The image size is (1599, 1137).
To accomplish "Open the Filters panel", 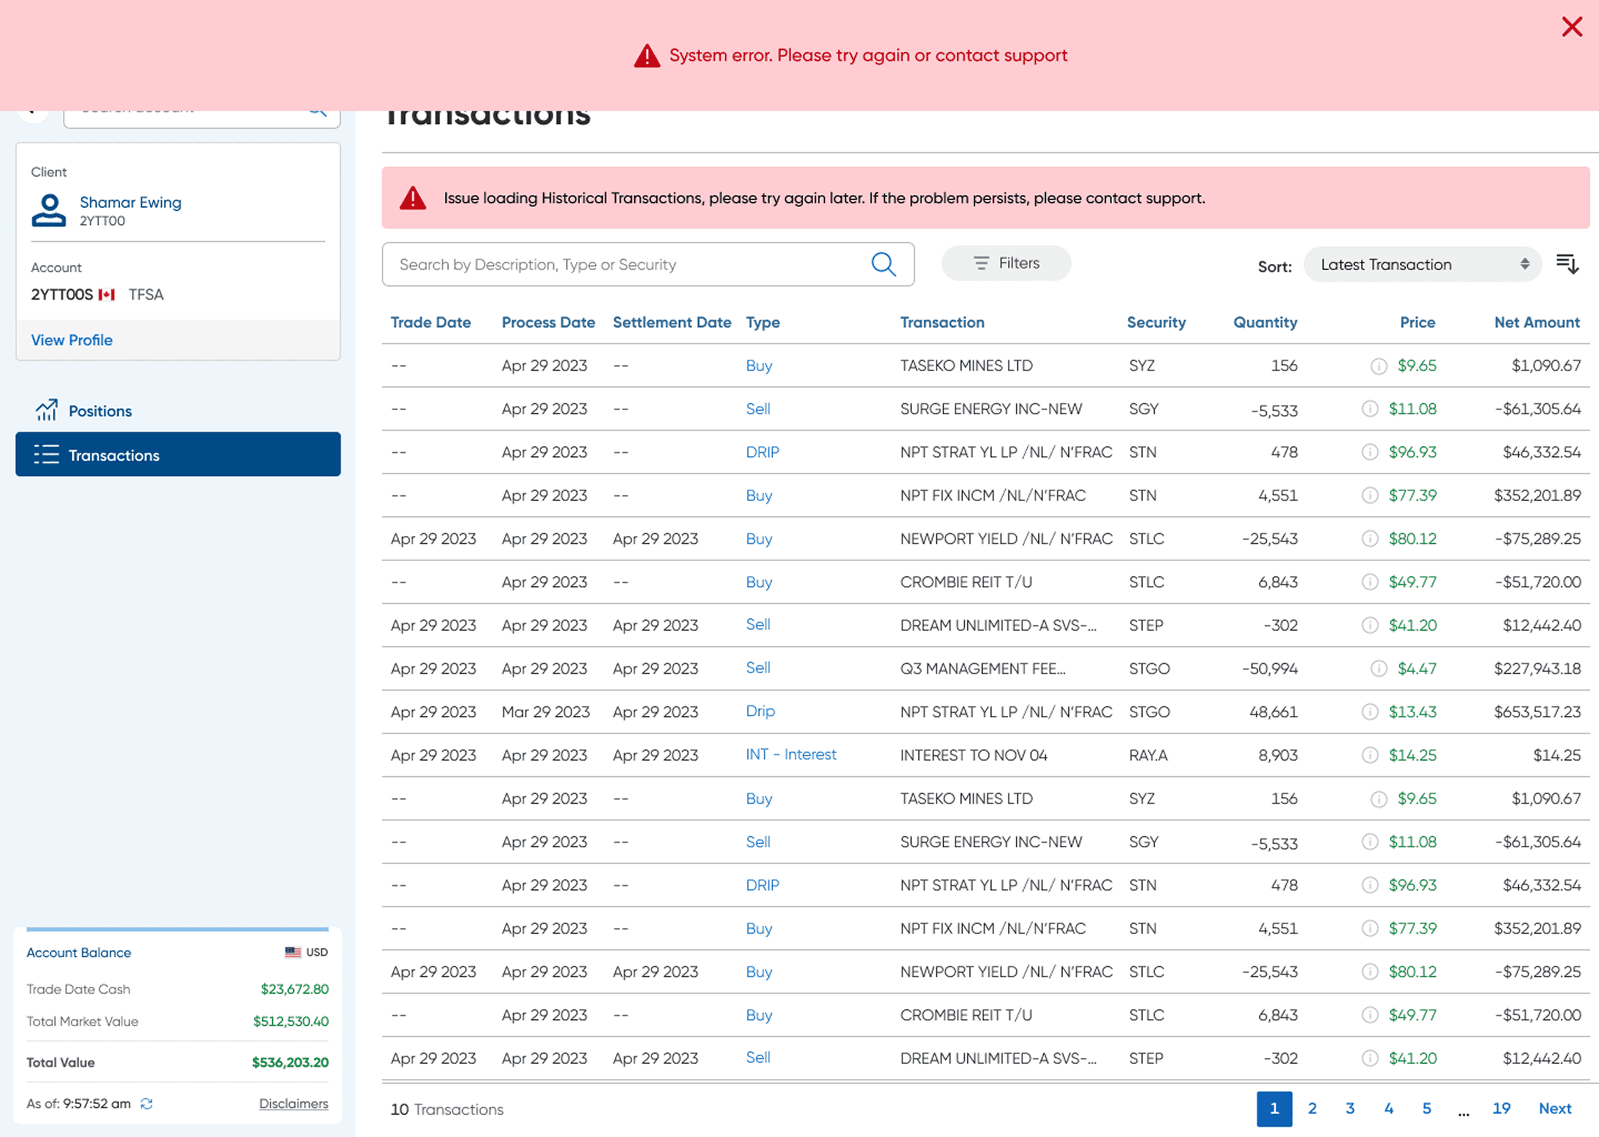I will tap(1005, 263).
